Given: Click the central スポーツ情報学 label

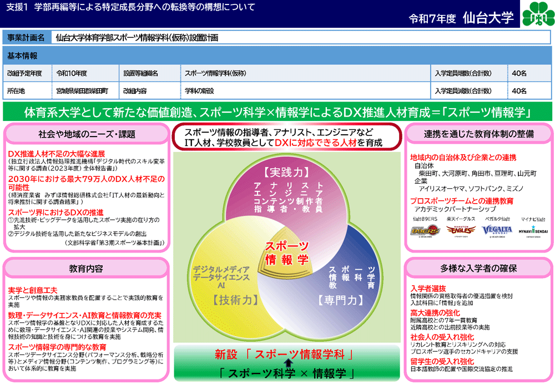Looking at the screenshot, I should (x=287, y=252).
